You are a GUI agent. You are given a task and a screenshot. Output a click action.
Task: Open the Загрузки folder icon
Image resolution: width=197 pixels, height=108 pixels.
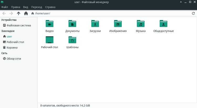tap(95, 24)
